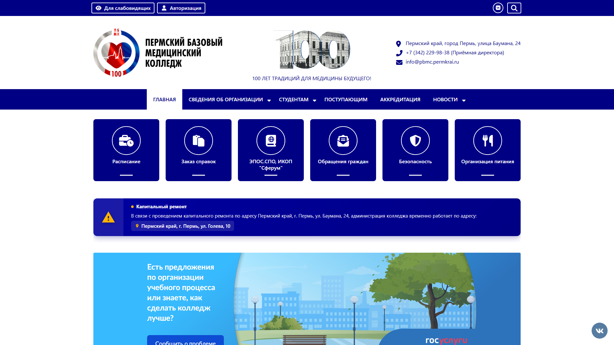Click the eye icon for visually impaired
614x345 pixels.
[x=98, y=8]
